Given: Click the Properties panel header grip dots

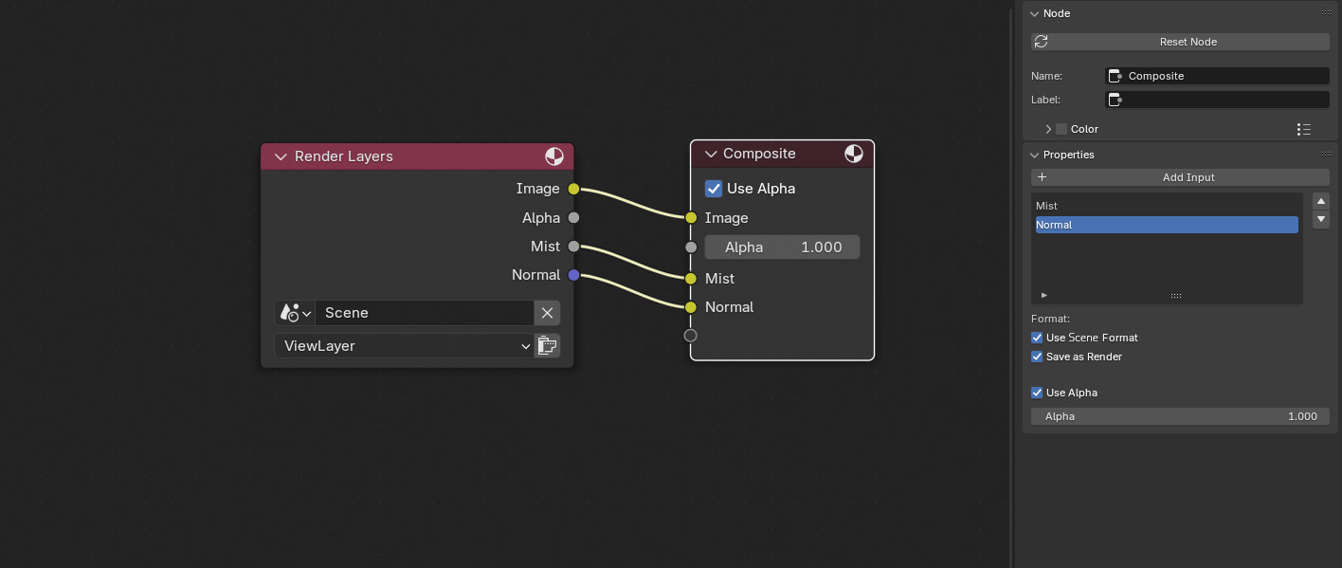Looking at the screenshot, I should tap(1327, 155).
